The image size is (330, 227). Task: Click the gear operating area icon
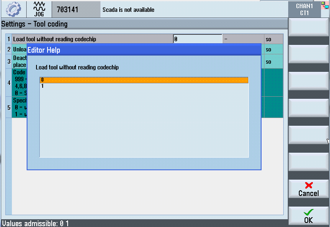tap(13, 9)
